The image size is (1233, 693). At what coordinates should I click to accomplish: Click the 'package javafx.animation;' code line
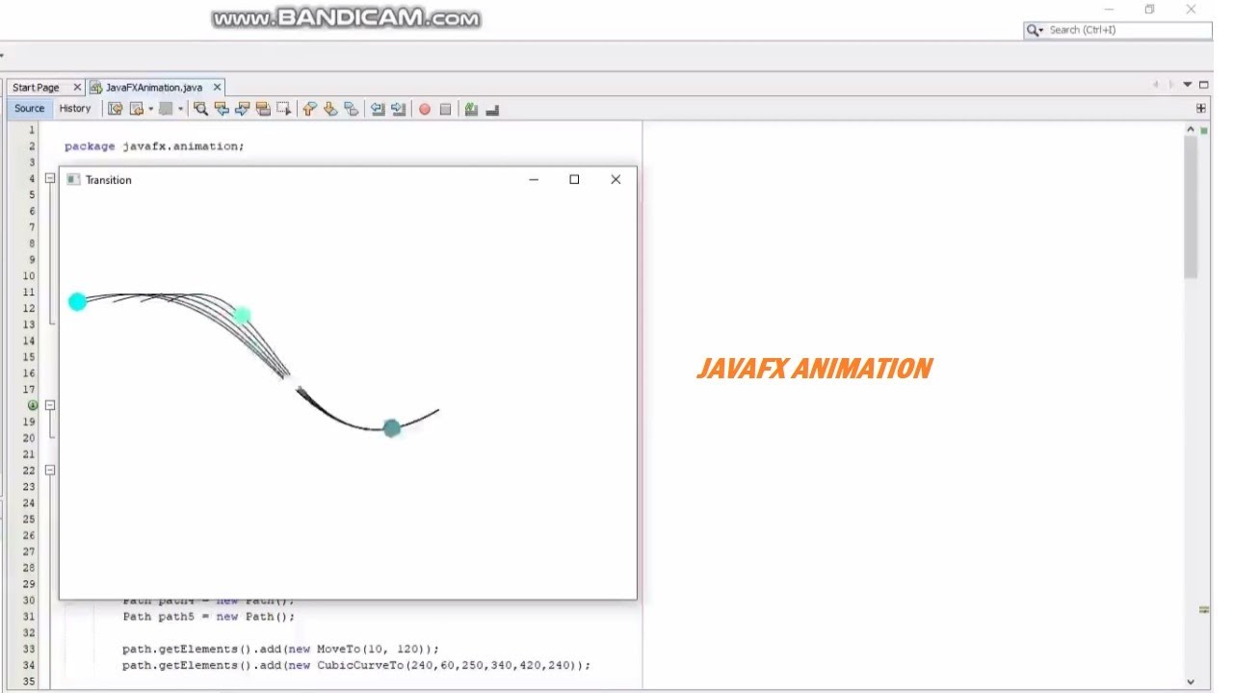pos(154,146)
